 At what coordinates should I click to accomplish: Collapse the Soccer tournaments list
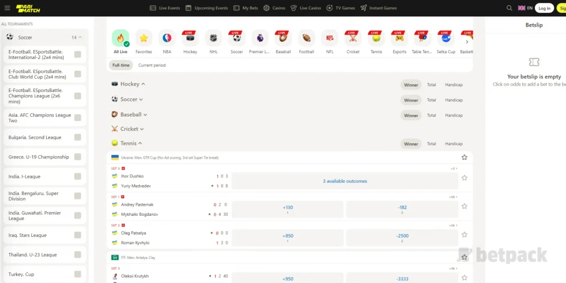80,37
